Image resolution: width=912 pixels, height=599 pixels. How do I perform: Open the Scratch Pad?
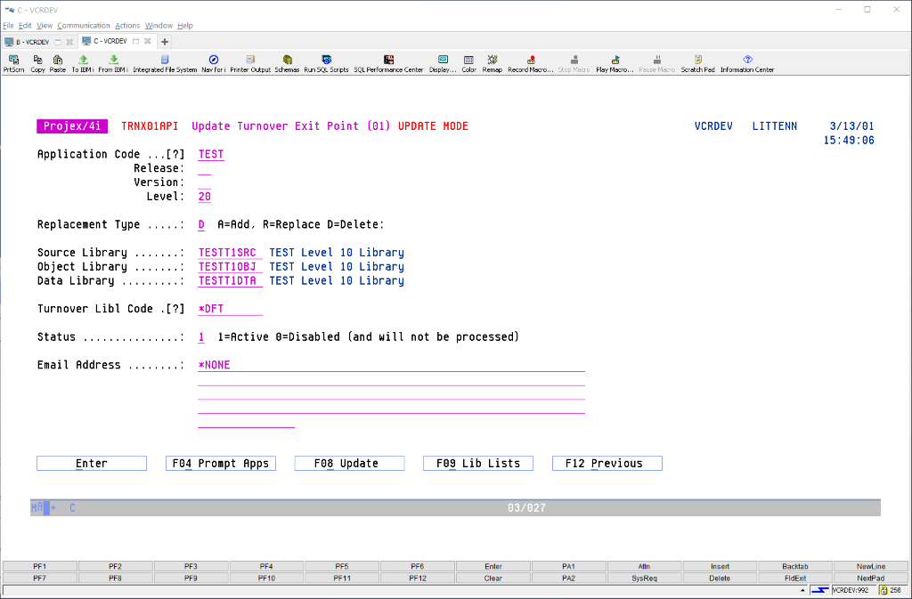(x=698, y=63)
